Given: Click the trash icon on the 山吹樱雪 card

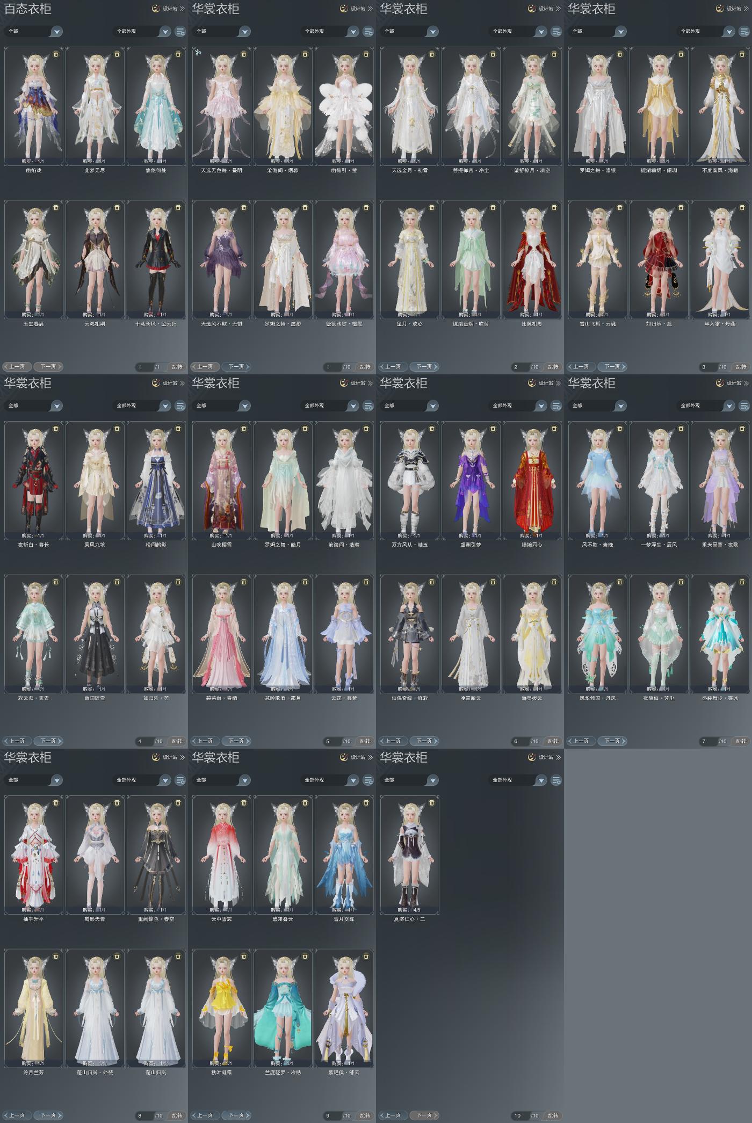Looking at the screenshot, I should [244, 428].
